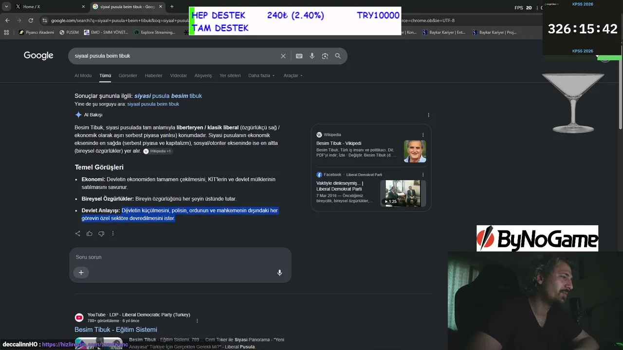Switch to Alışveriş results

click(203, 76)
